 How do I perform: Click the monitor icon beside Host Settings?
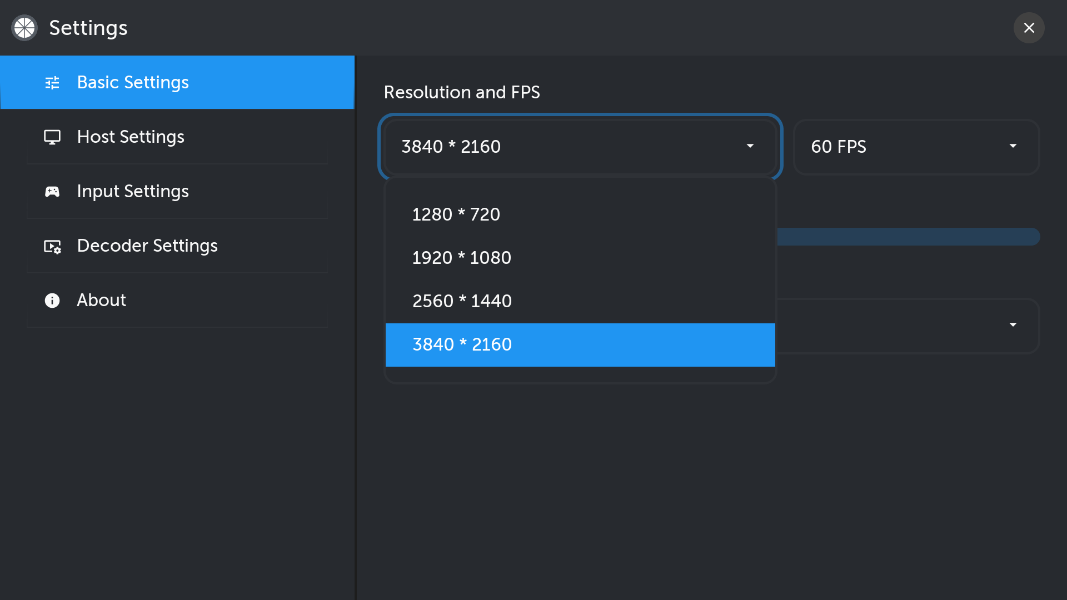[52, 137]
